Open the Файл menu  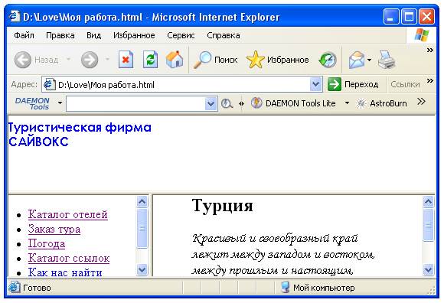(24, 35)
